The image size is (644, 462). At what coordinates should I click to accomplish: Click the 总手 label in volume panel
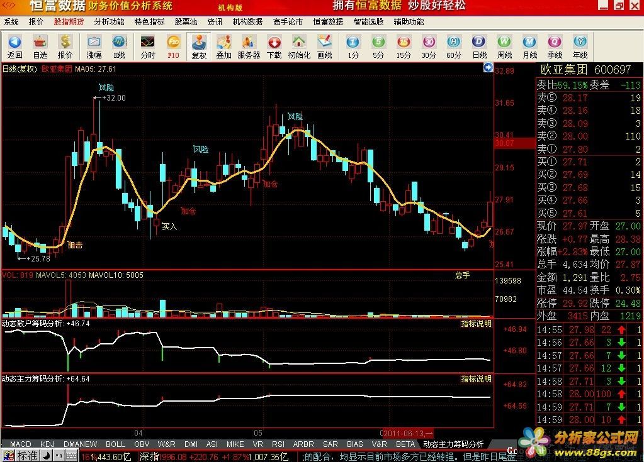[x=462, y=275]
